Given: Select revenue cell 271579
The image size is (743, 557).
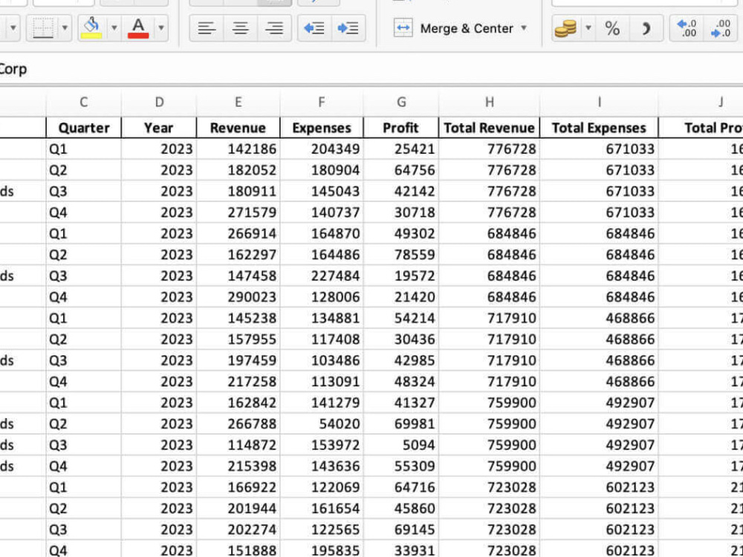Looking at the screenshot, I should (238, 212).
